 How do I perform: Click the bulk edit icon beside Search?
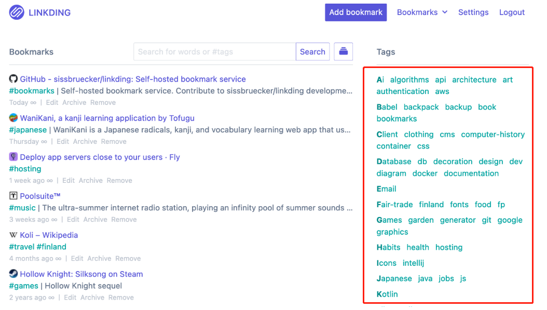343,51
